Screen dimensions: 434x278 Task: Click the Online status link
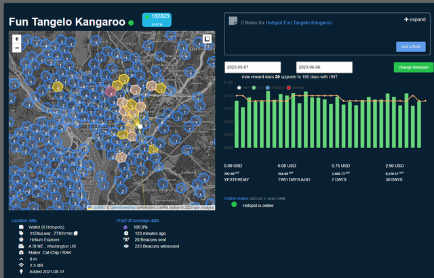(x=236, y=198)
